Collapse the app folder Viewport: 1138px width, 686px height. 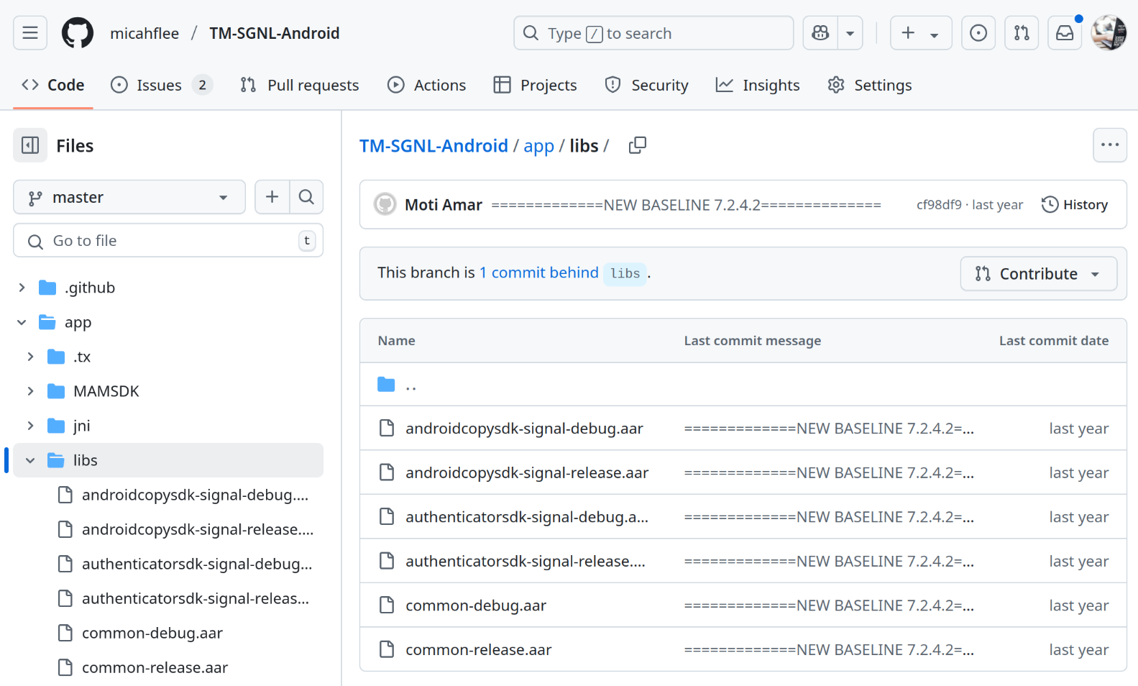pos(22,322)
